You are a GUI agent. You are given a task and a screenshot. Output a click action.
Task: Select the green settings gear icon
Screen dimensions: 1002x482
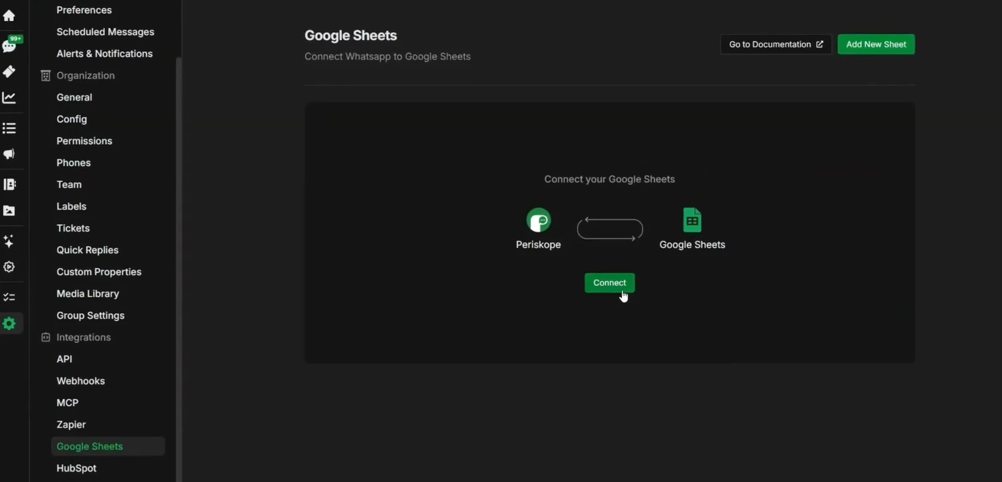9,324
